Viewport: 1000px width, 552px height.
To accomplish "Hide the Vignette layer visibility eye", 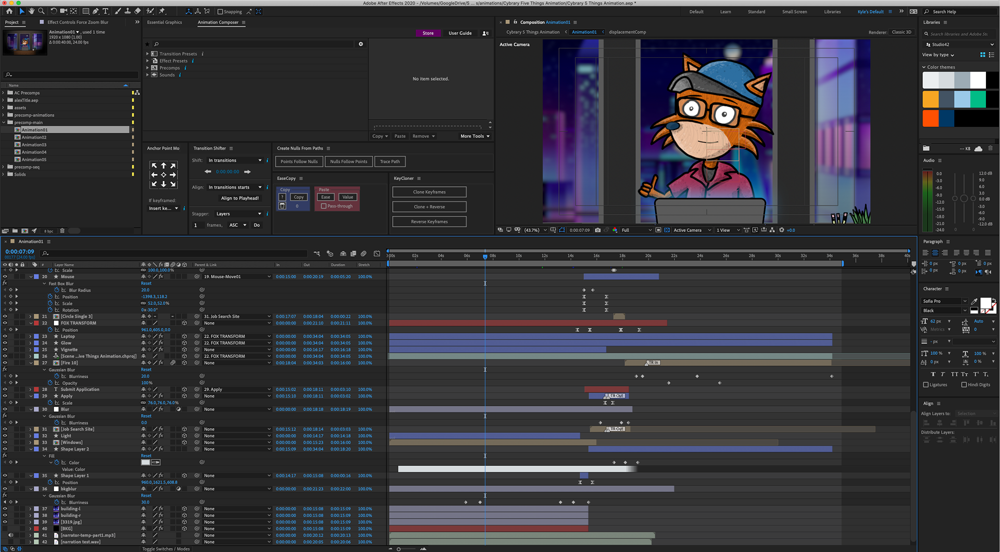I will coord(5,350).
